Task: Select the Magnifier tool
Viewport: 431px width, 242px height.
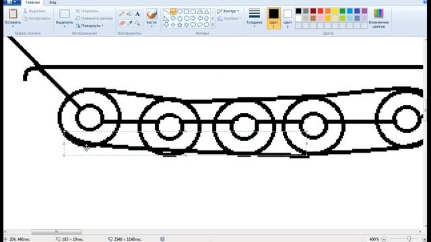Action: (x=137, y=23)
